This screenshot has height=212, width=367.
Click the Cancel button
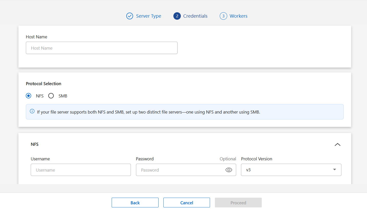point(186,202)
